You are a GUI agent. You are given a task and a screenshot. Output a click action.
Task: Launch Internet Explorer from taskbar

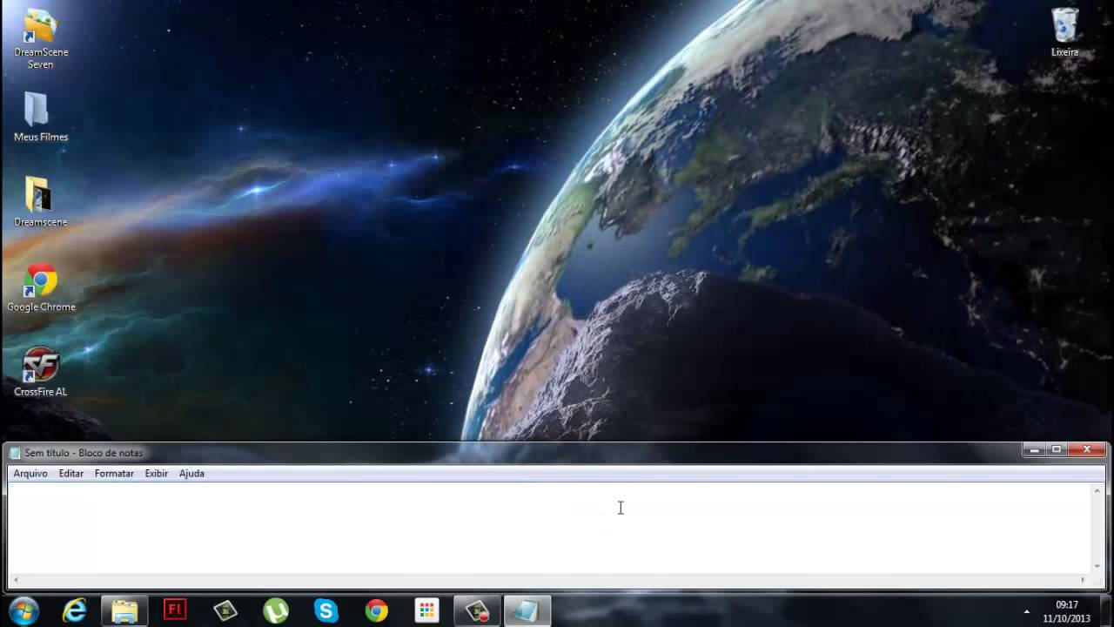click(75, 610)
